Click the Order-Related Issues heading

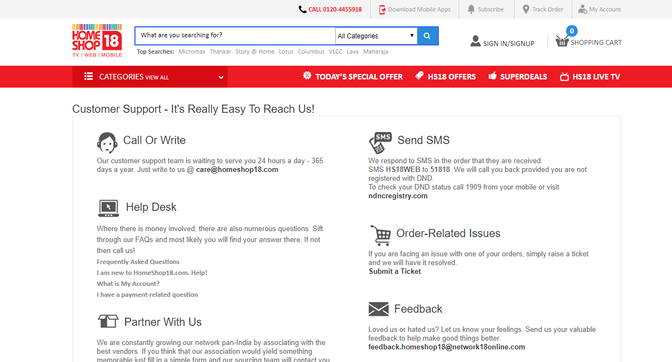coord(448,233)
